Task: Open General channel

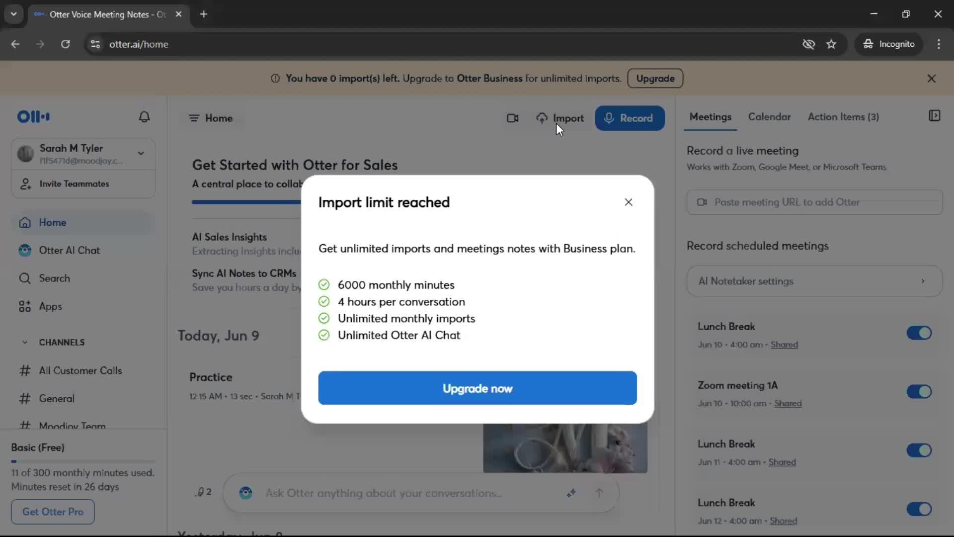Action: [83, 399]
